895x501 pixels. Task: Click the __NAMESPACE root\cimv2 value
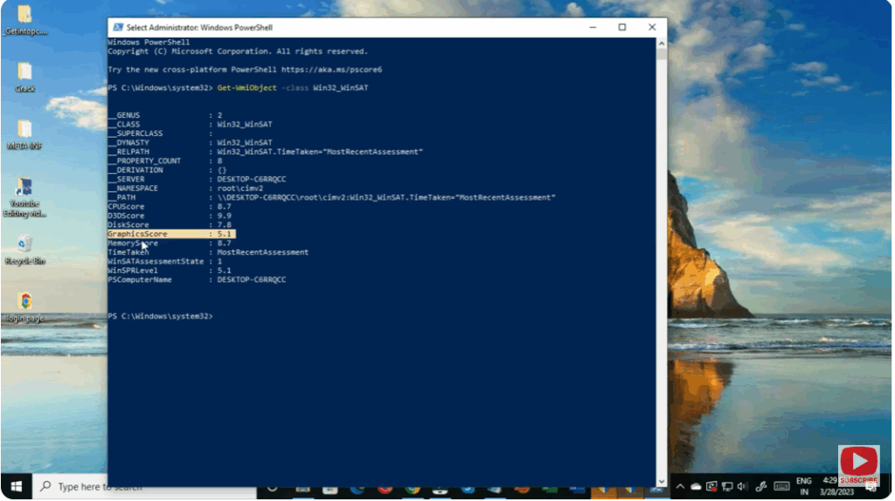coord(239,188)
